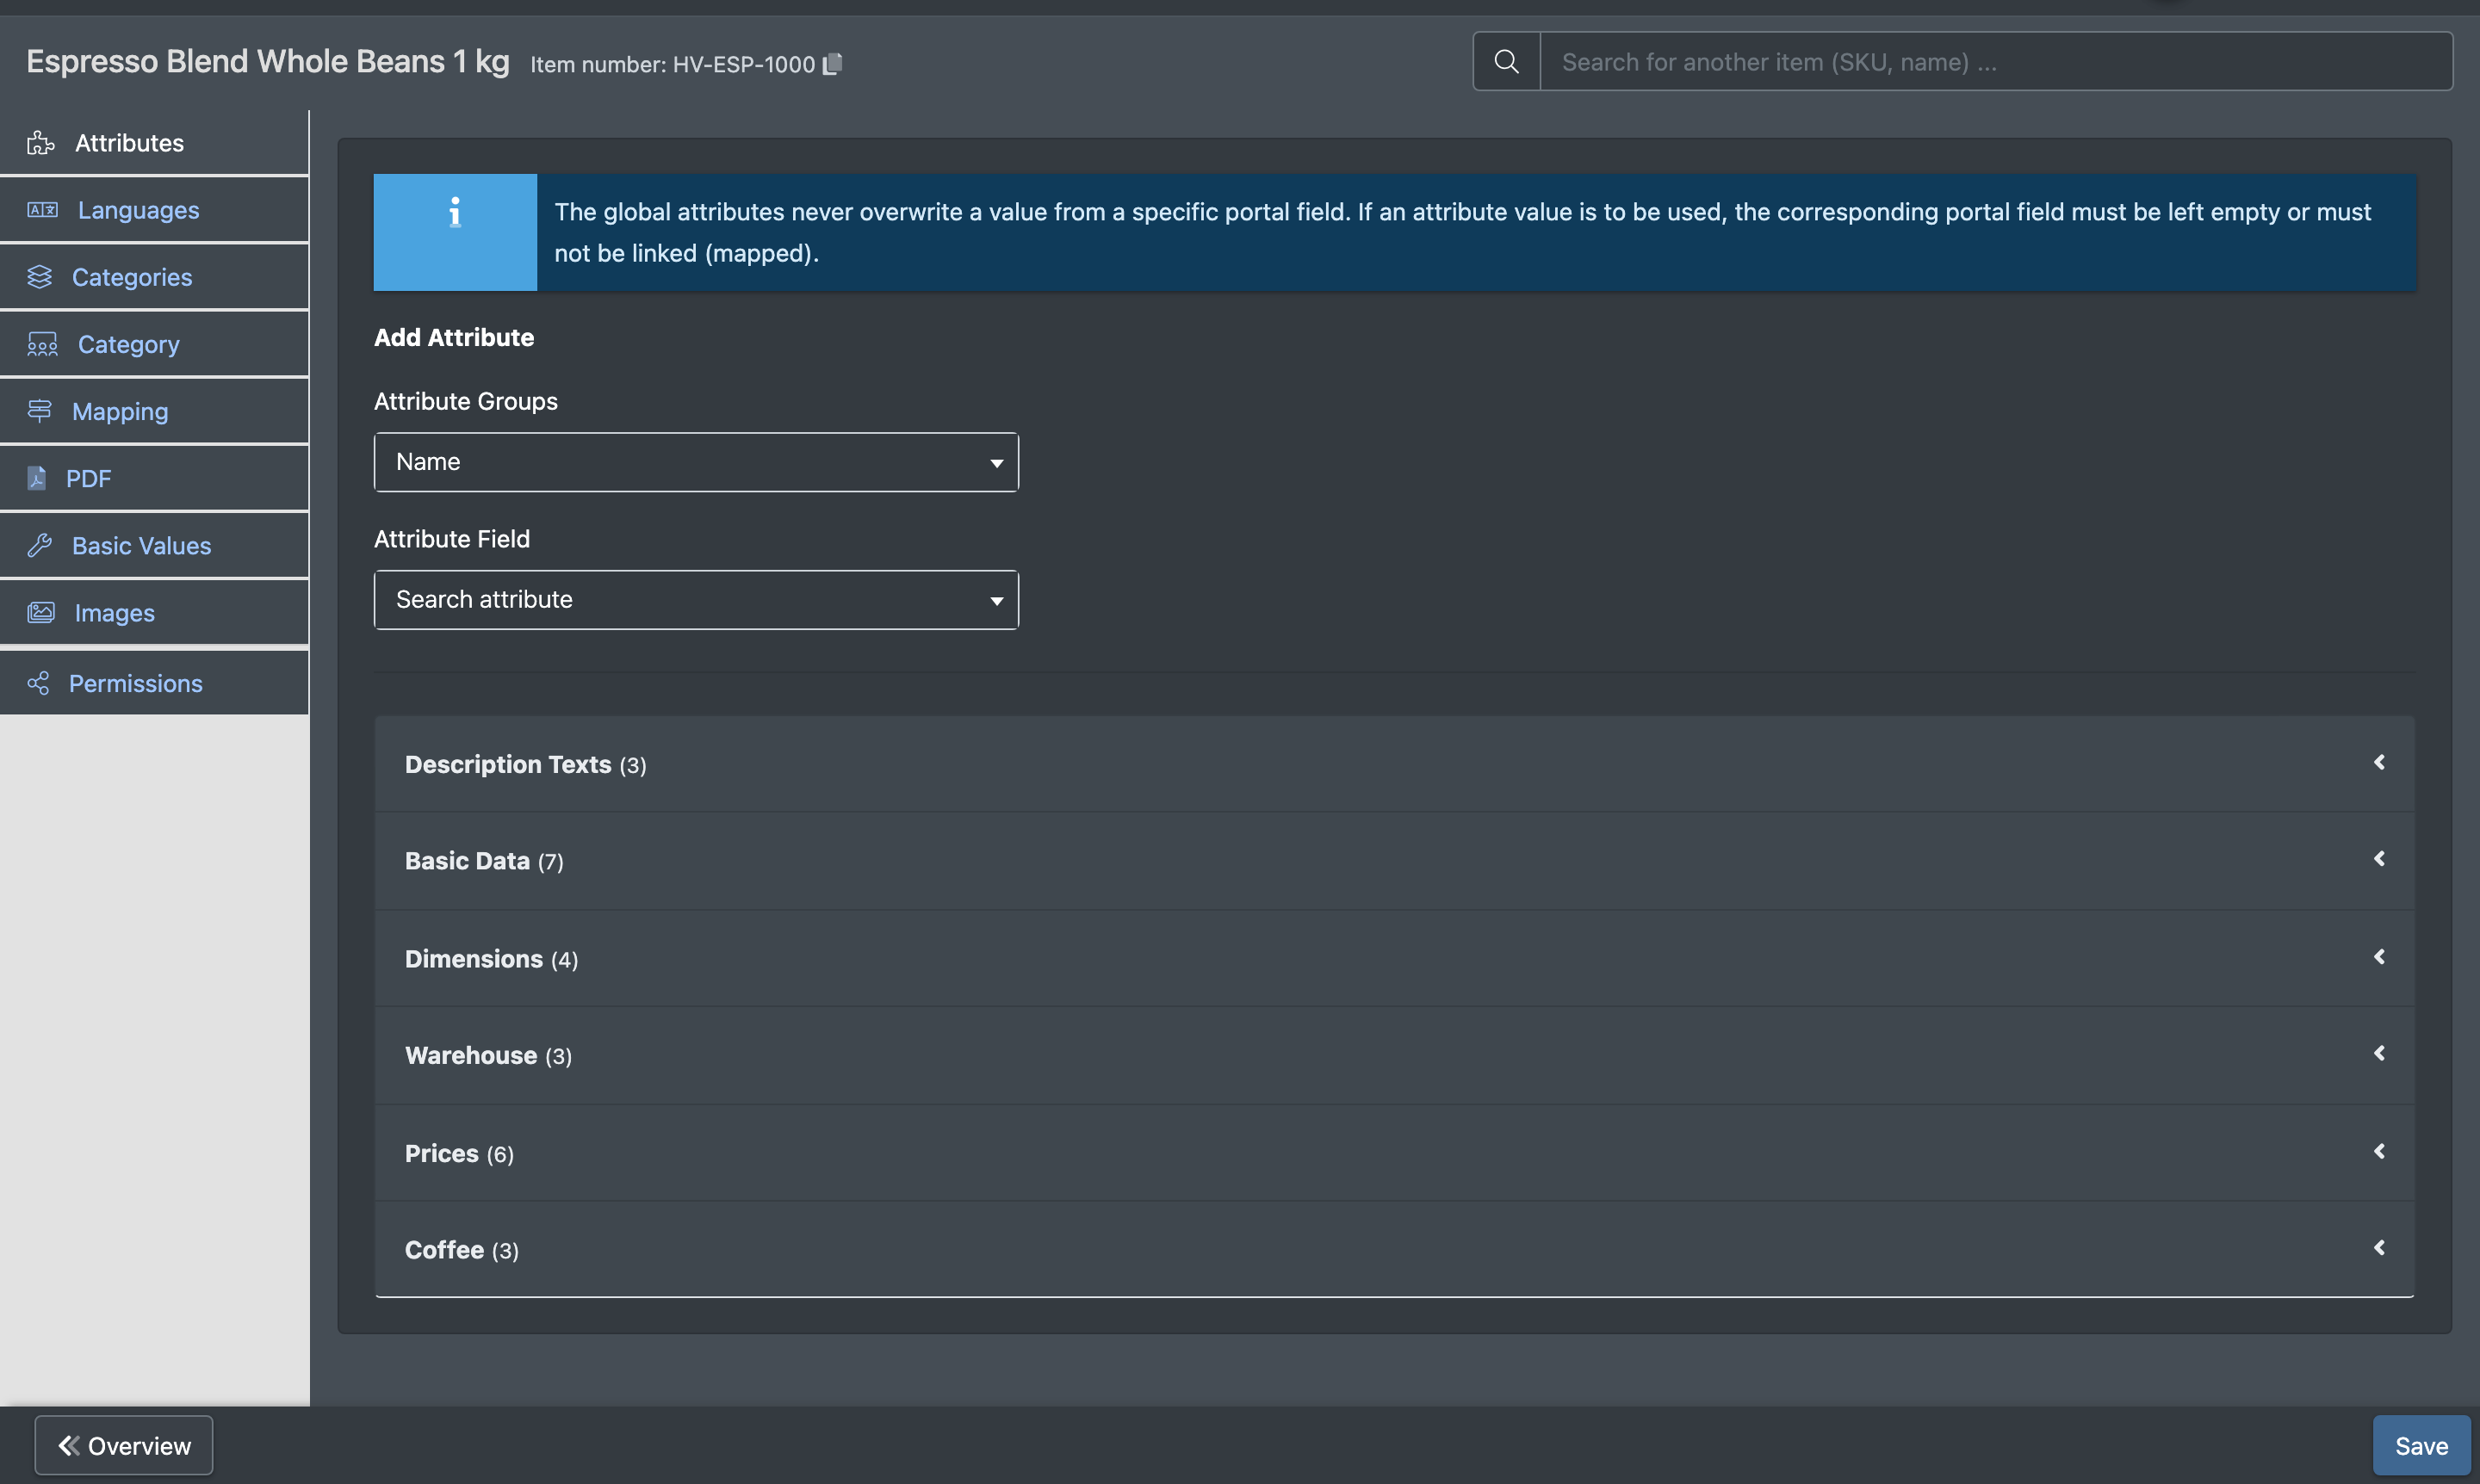Focus the search for another item field
This screenshot has height=1484, width=2480.
click(x=1996, y=62)
